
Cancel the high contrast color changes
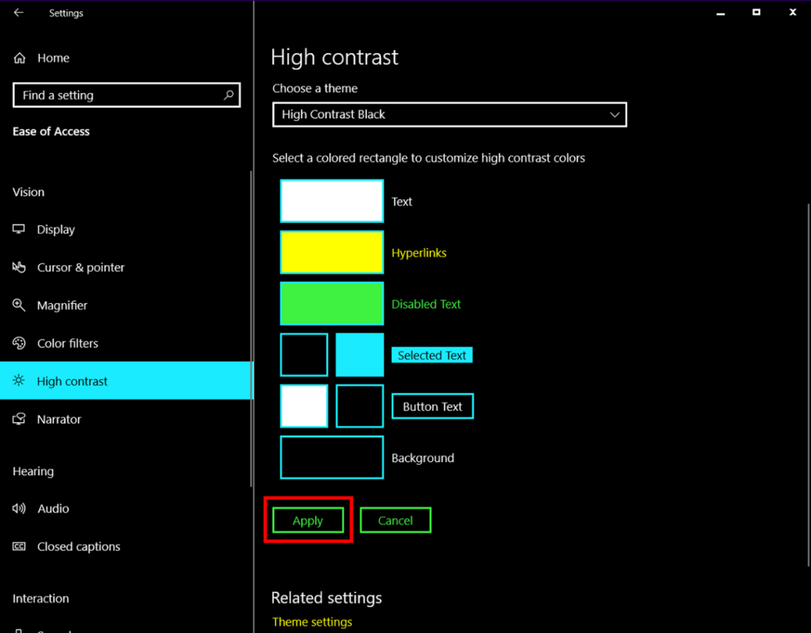click(395, 520)
